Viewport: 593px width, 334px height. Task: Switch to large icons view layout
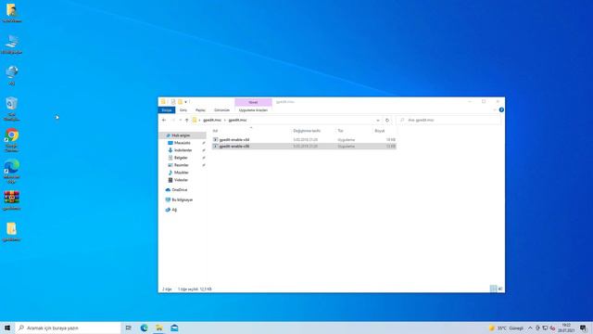point(500,289)
